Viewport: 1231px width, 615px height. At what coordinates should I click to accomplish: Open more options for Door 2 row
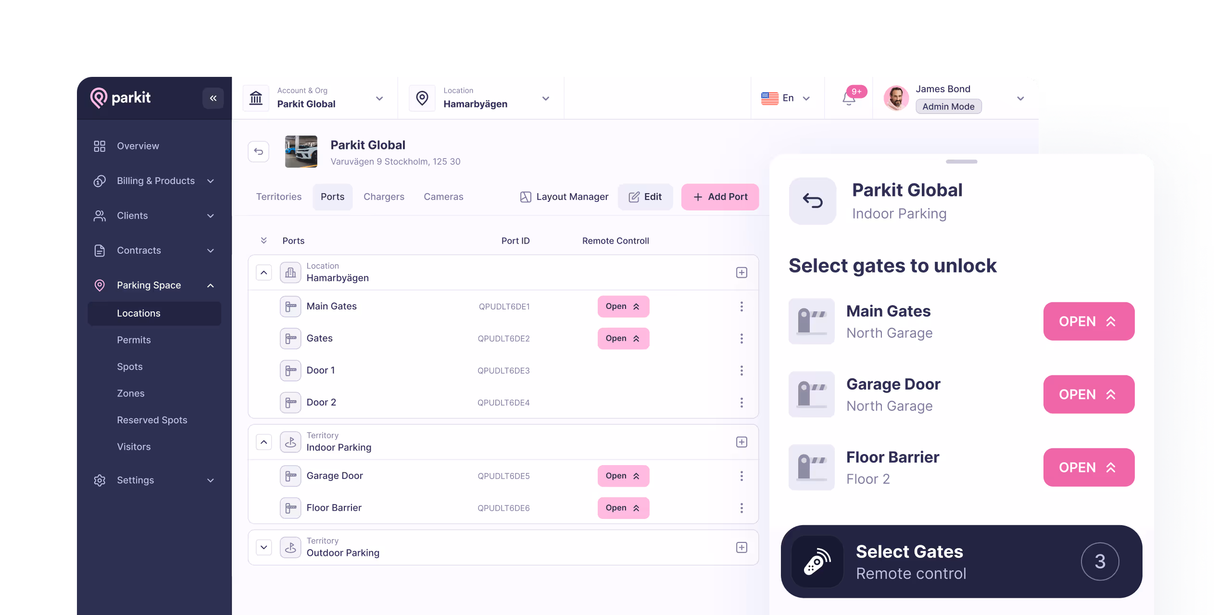click(741, 403)
